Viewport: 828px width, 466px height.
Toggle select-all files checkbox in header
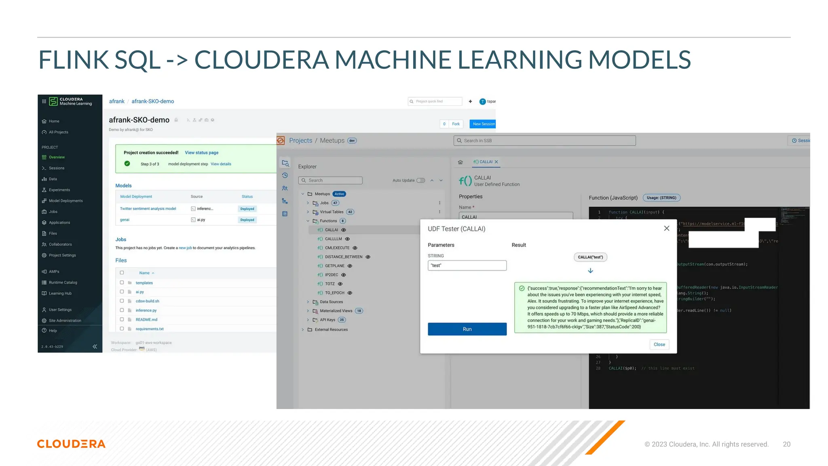click(122, 273)
